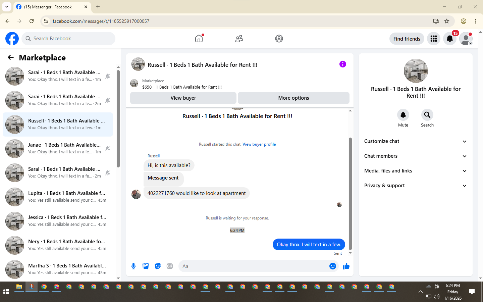Click the Find friends button
This screenshot has width=483, height=302.
click(x=407, y=39)
